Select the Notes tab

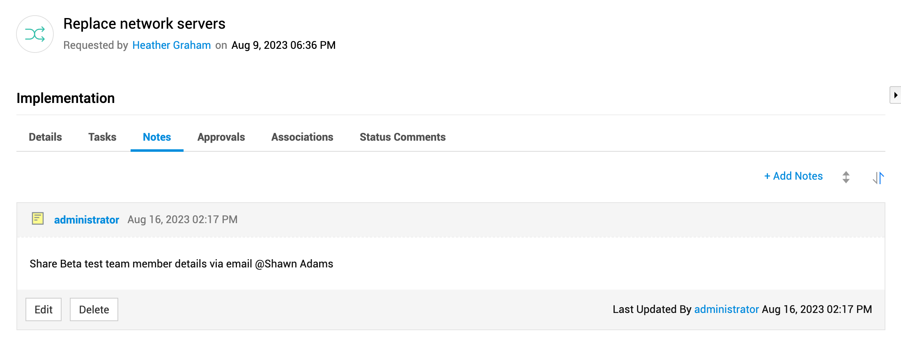coord(157,137)
